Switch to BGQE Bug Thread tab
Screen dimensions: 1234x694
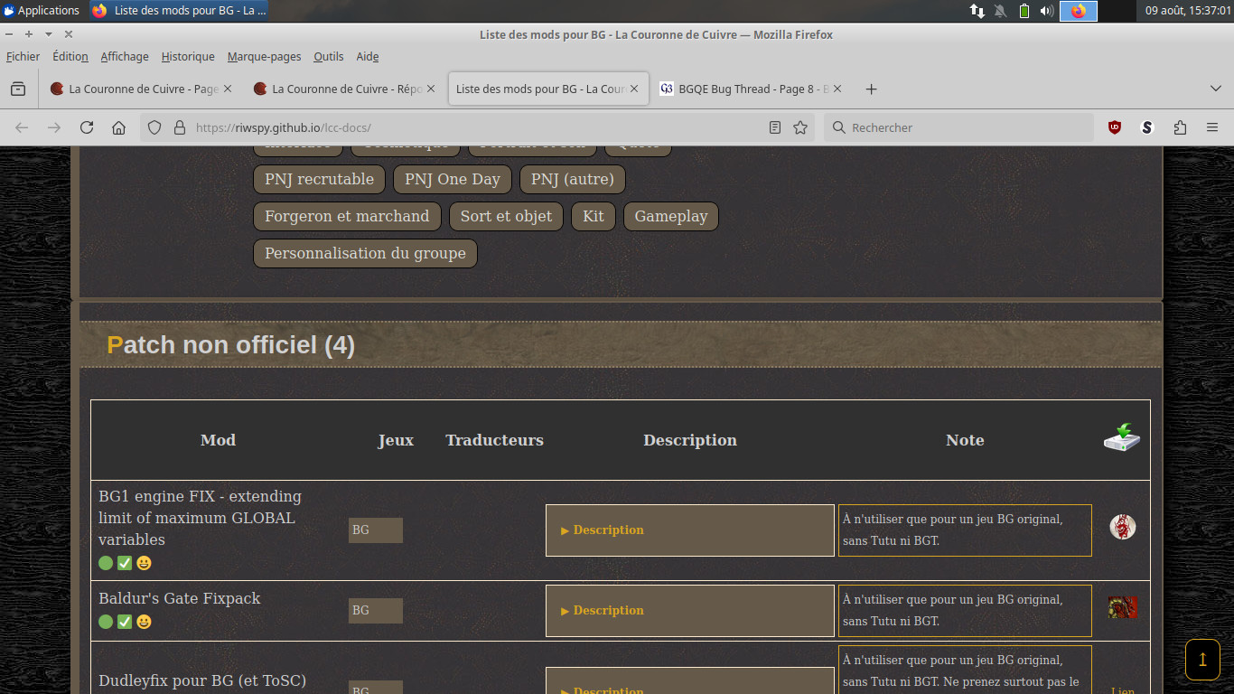[x=751, y=89]
